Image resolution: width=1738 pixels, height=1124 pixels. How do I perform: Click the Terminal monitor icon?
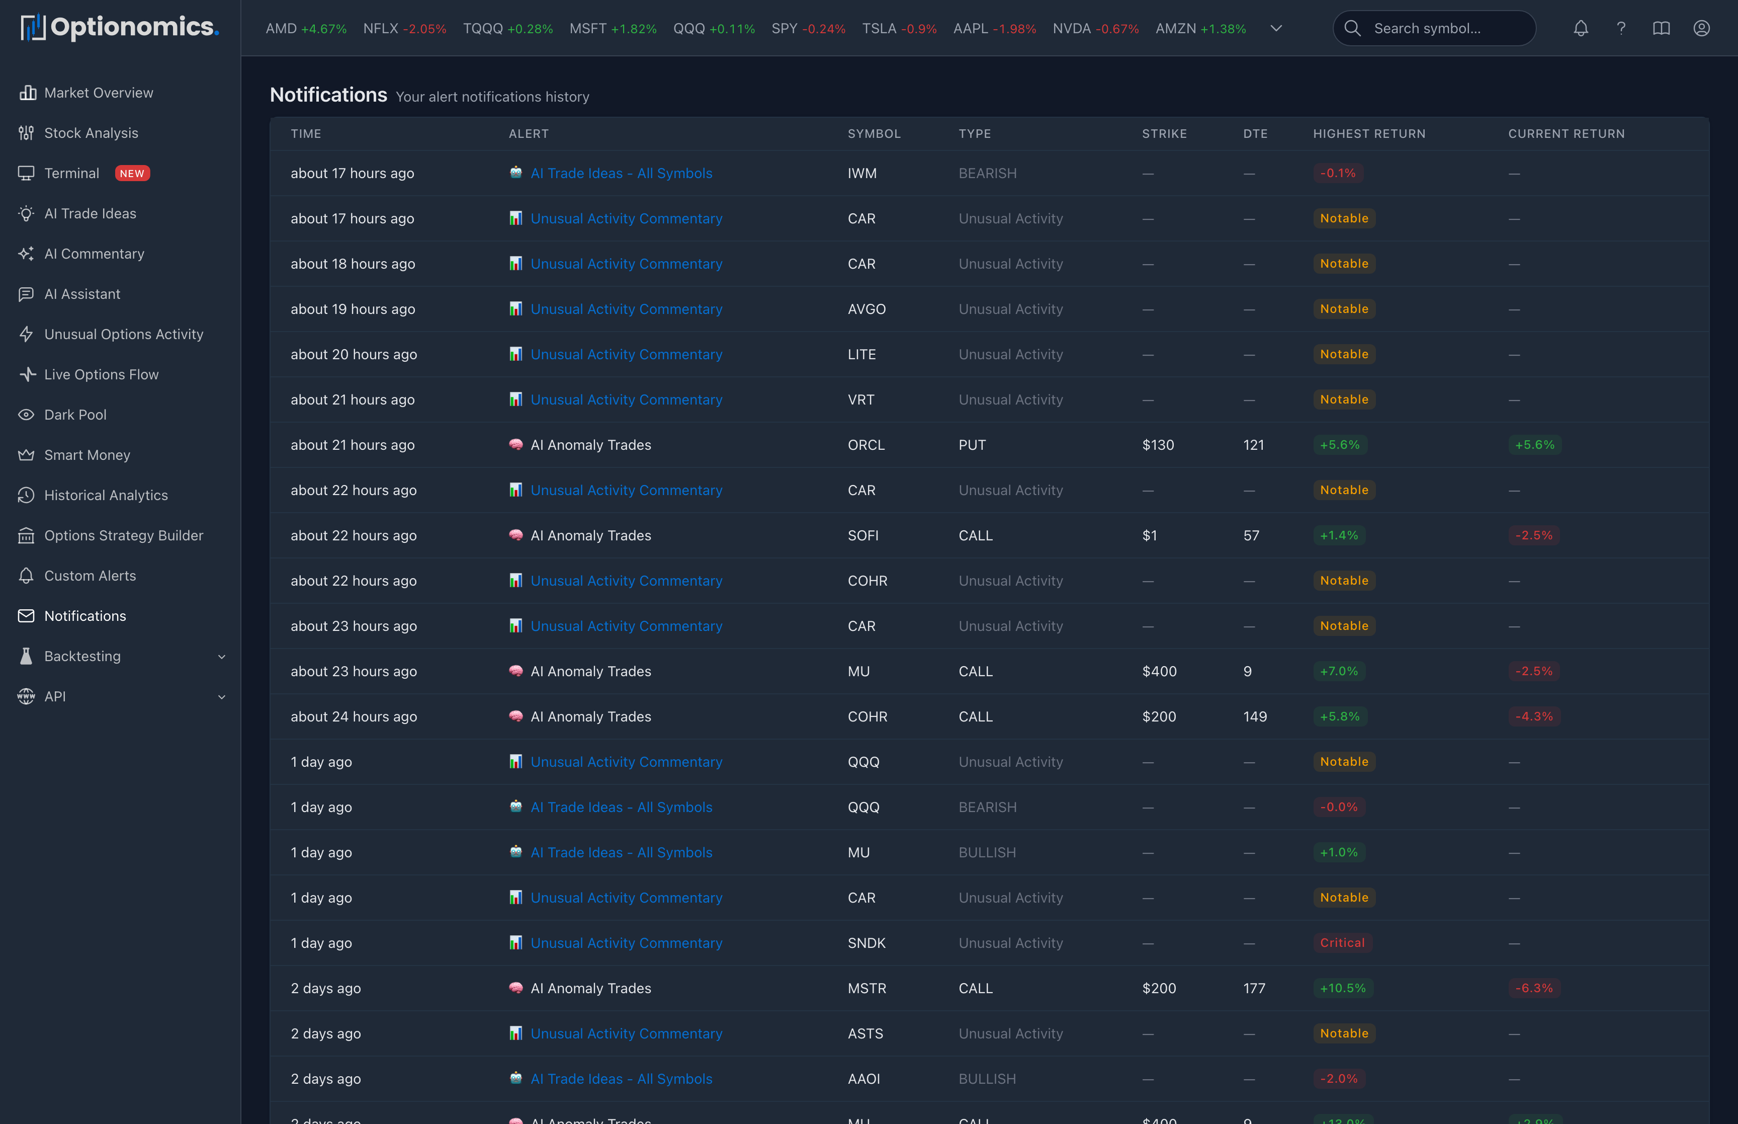click(26, 173)
